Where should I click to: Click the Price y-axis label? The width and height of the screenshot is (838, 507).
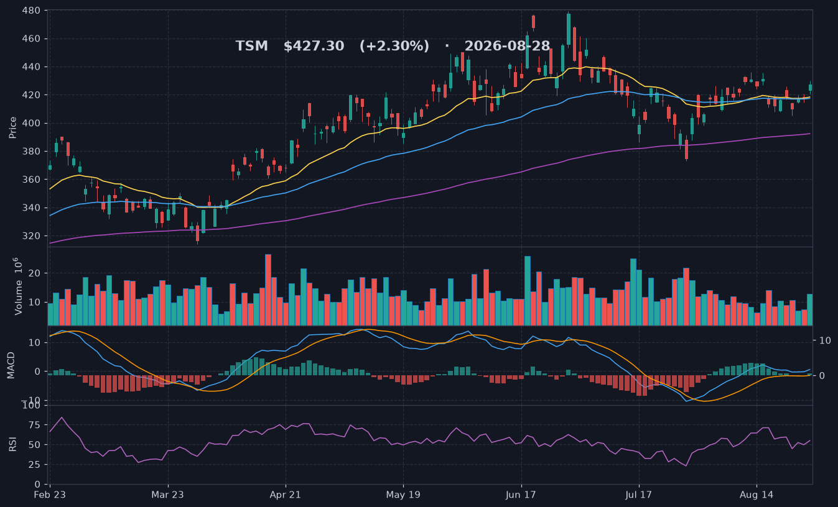pos(13,127)
